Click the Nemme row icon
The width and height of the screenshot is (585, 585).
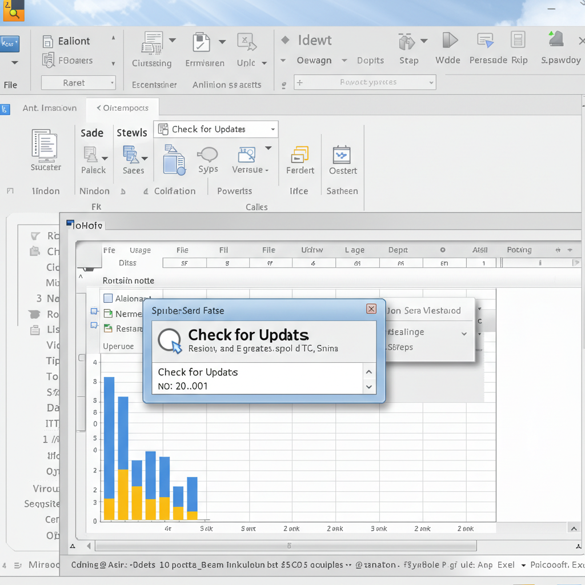[x=108, y=314]
